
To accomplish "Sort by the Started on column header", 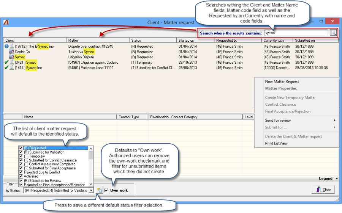I will [x=195, y=40].
